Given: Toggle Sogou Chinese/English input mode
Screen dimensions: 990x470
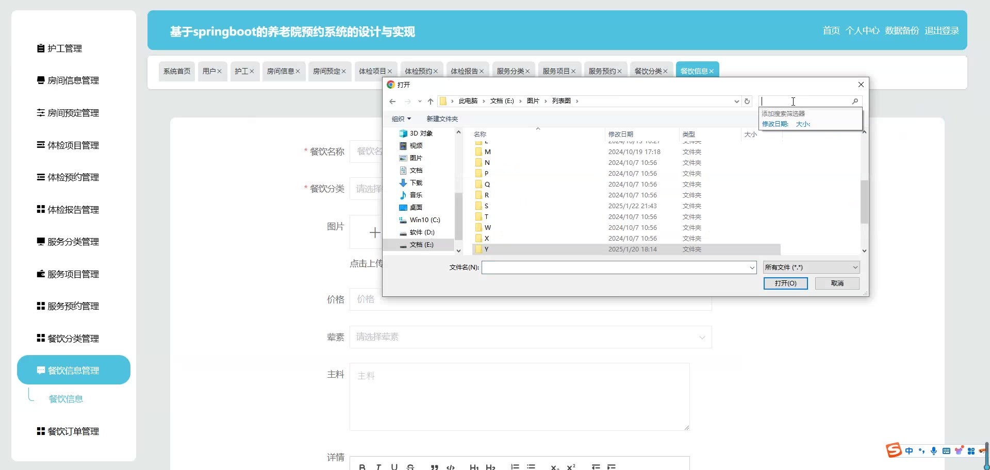Looking at the screenshot, I should (x=909, y=451).
